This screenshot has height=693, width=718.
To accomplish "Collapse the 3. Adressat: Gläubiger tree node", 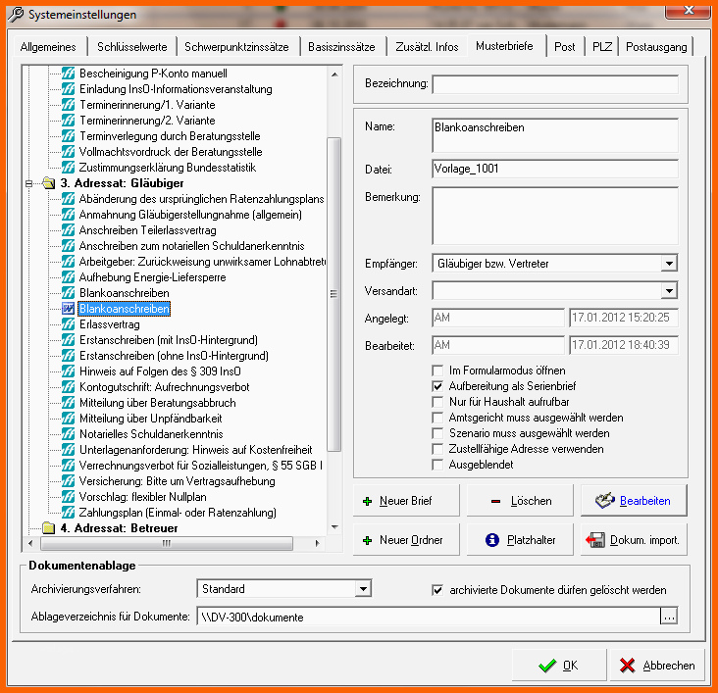I will [x=28, y=183].
